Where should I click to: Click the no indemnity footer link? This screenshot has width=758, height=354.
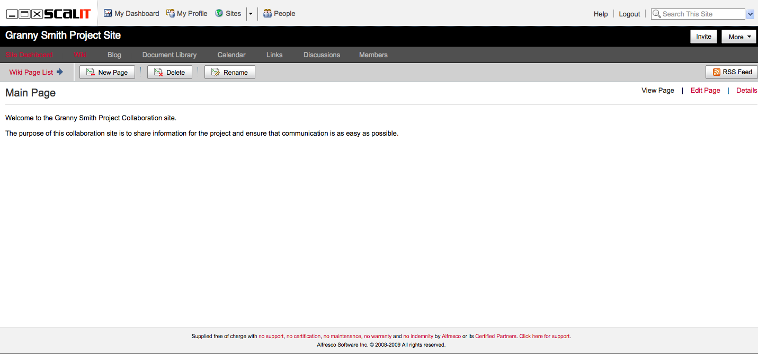[418, 336]
